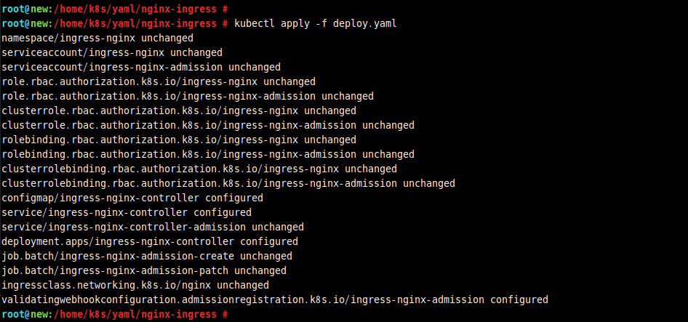Click the role.rbac ingress-nginx unchanged line

pyautogui.click(x=159, y=81)
